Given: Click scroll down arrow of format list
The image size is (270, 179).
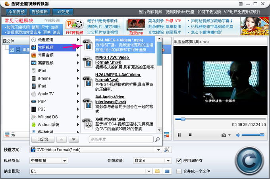Looking at the screenshot, I should click(159, 130).
